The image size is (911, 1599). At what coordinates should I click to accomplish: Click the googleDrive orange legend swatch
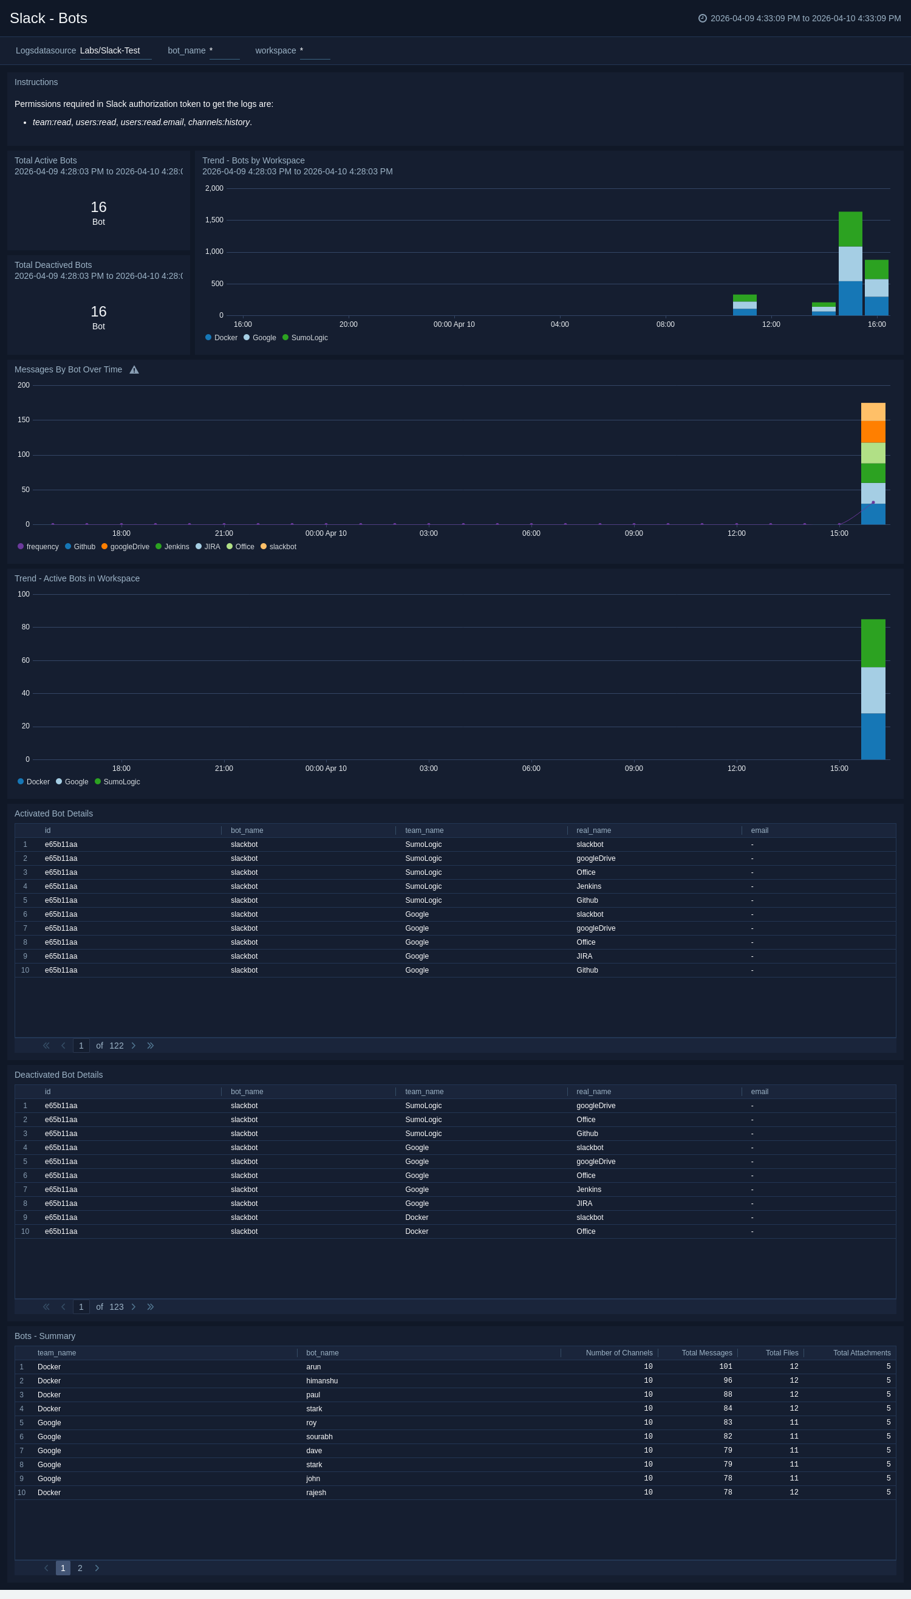pyautogui.click(x=104, y=546)
